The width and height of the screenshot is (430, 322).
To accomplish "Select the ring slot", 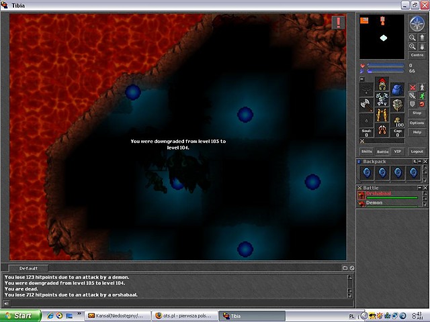I will 366,121.
